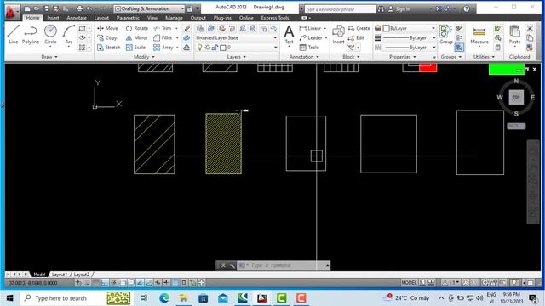Click the Insert block tool

pos(338,35)
